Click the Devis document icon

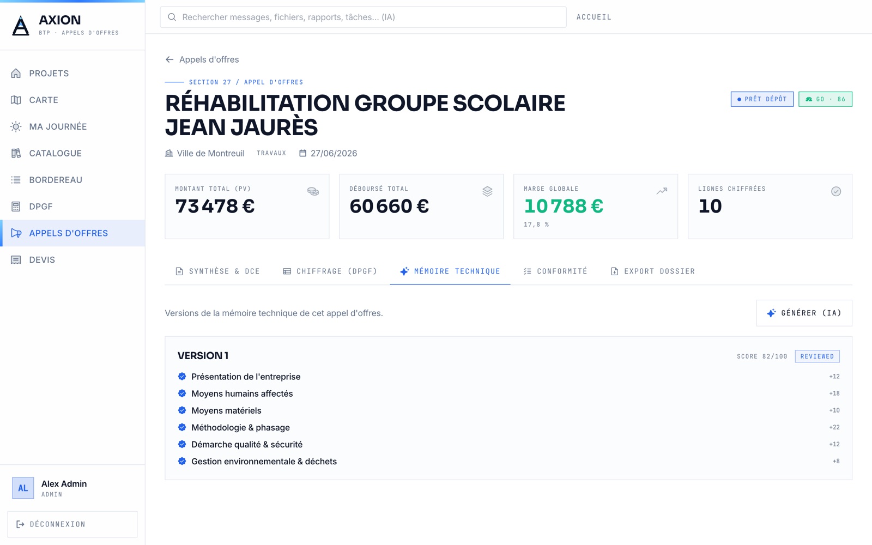[x=16, y=260]
